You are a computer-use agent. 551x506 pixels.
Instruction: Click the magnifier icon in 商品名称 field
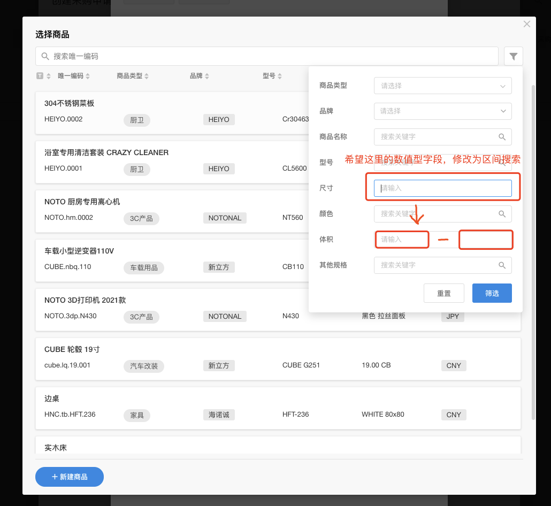pos(502,137)
